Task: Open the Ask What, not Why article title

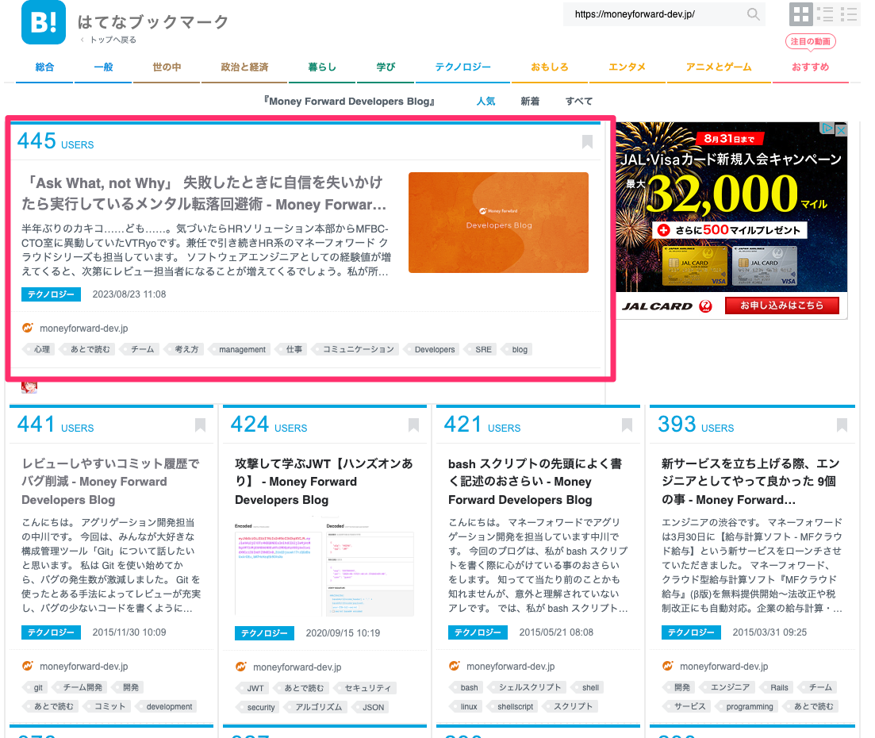Action: pos(205,193)
